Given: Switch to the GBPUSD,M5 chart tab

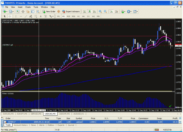Looking at the screenshot, I should coord(36,114).
